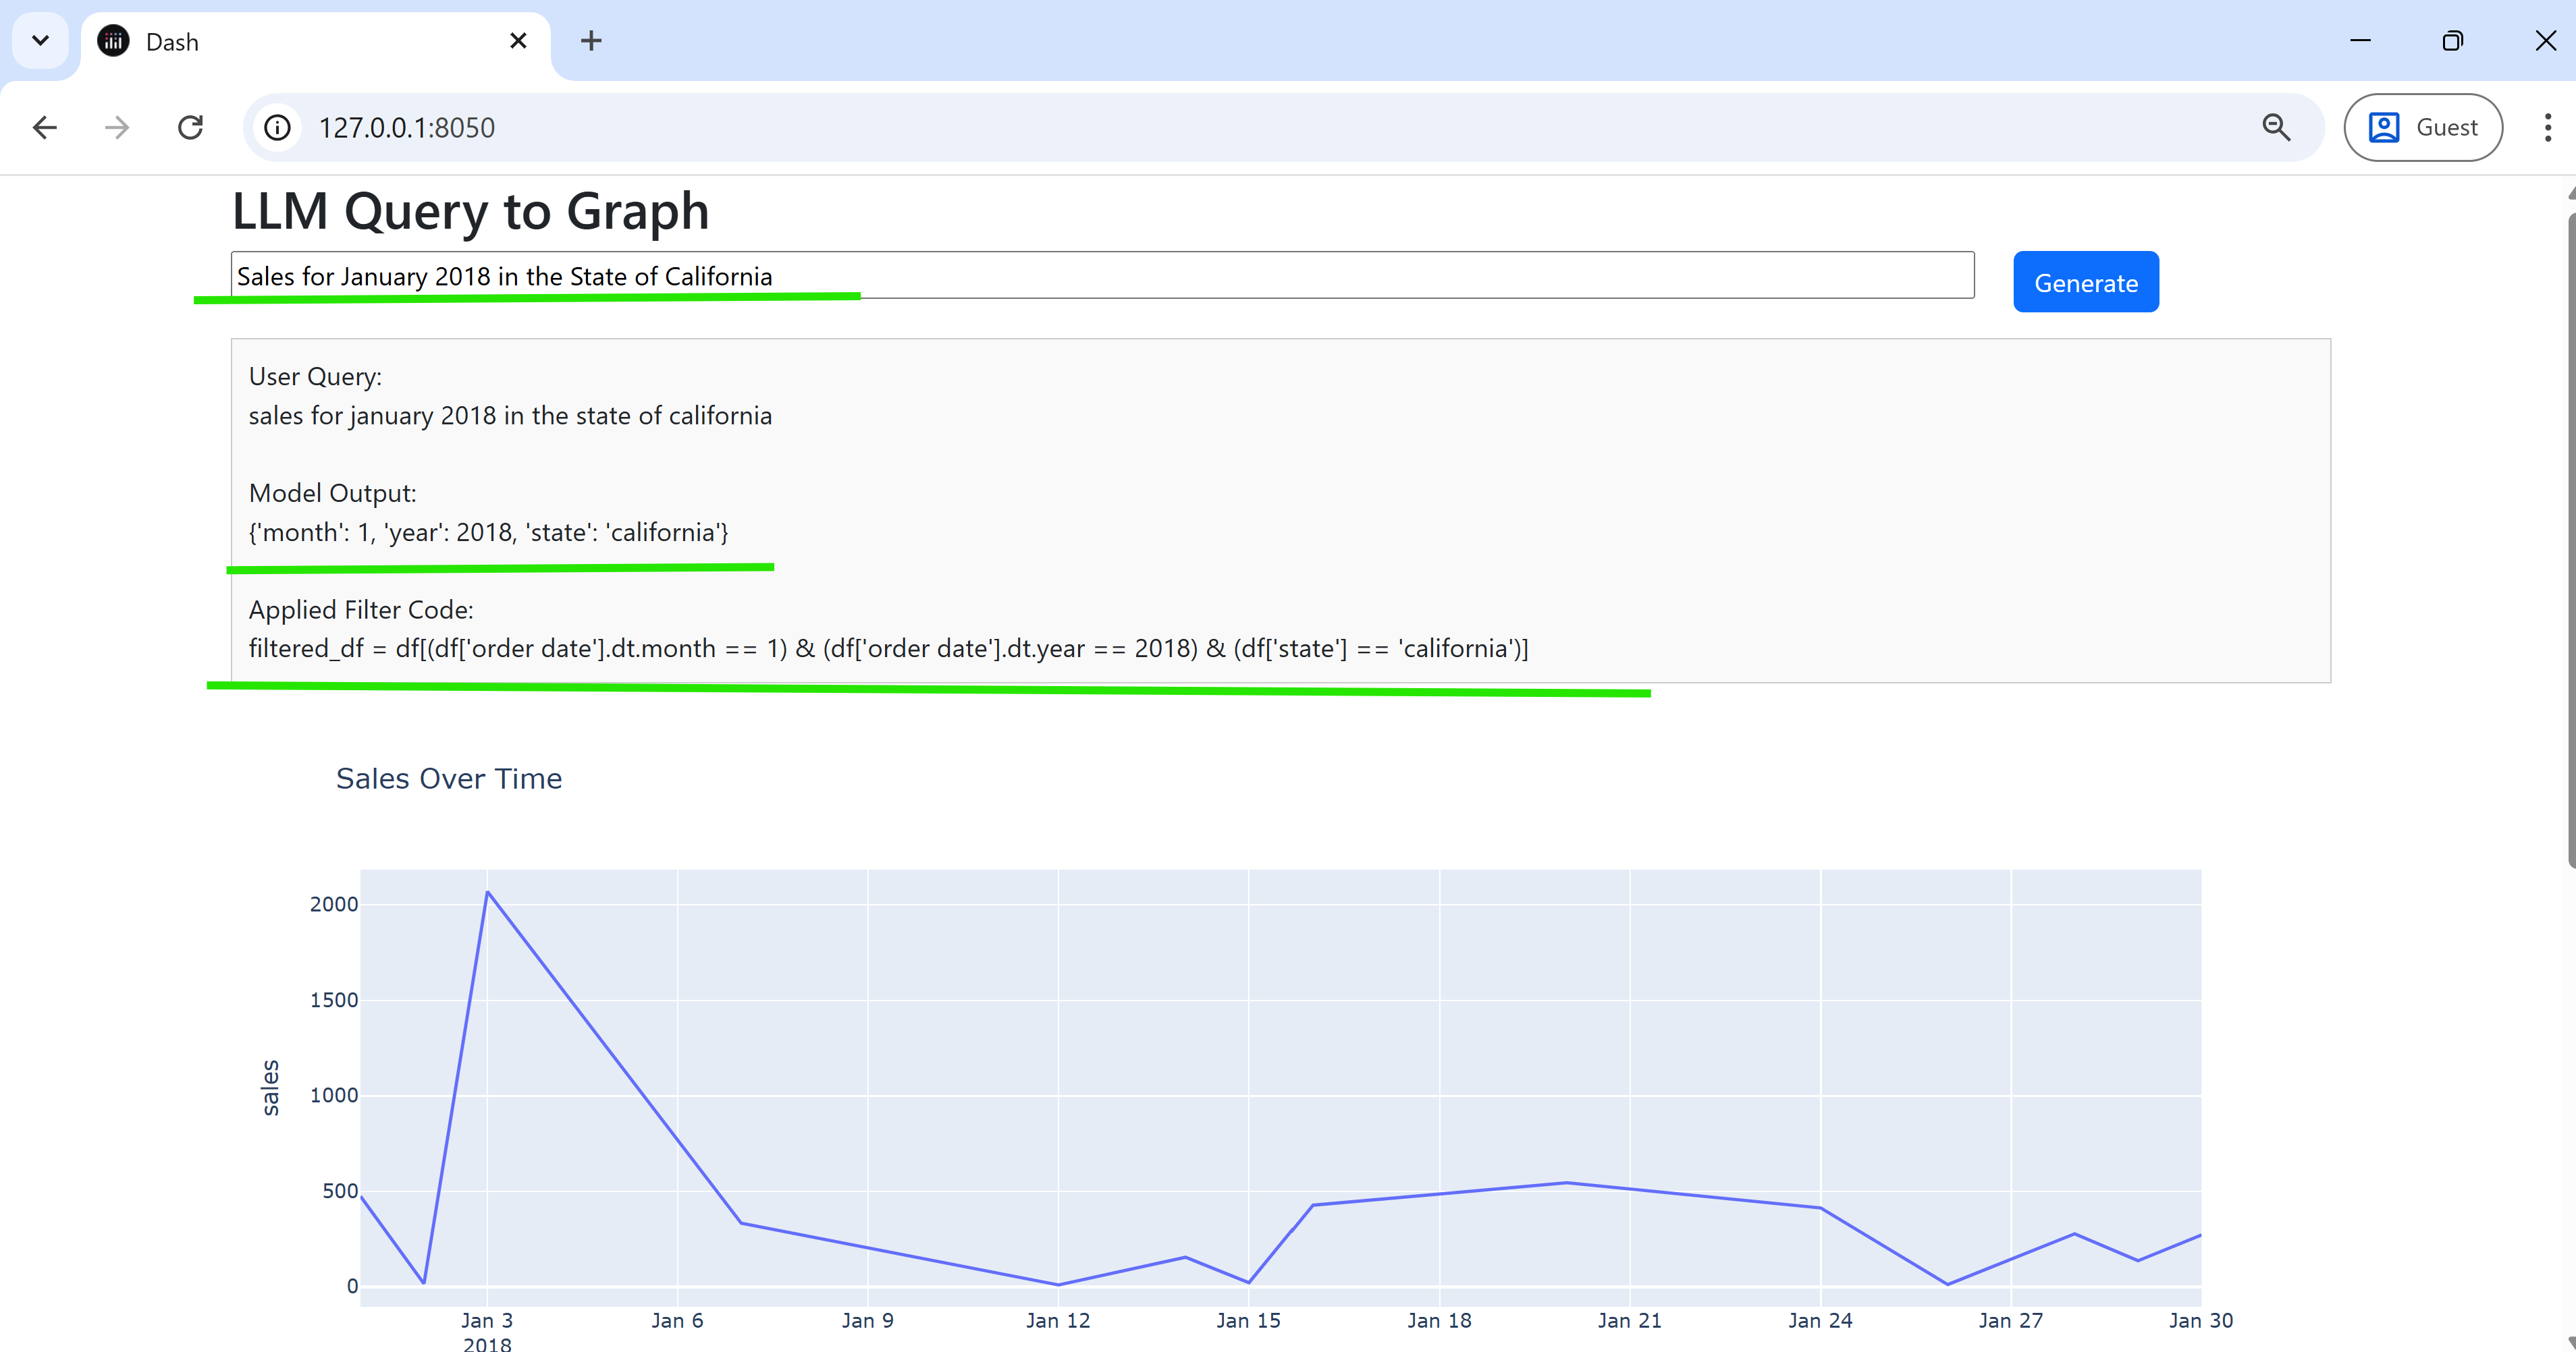
Task: Open the Chrome three-dot menu
Action: pos(2547,128)
